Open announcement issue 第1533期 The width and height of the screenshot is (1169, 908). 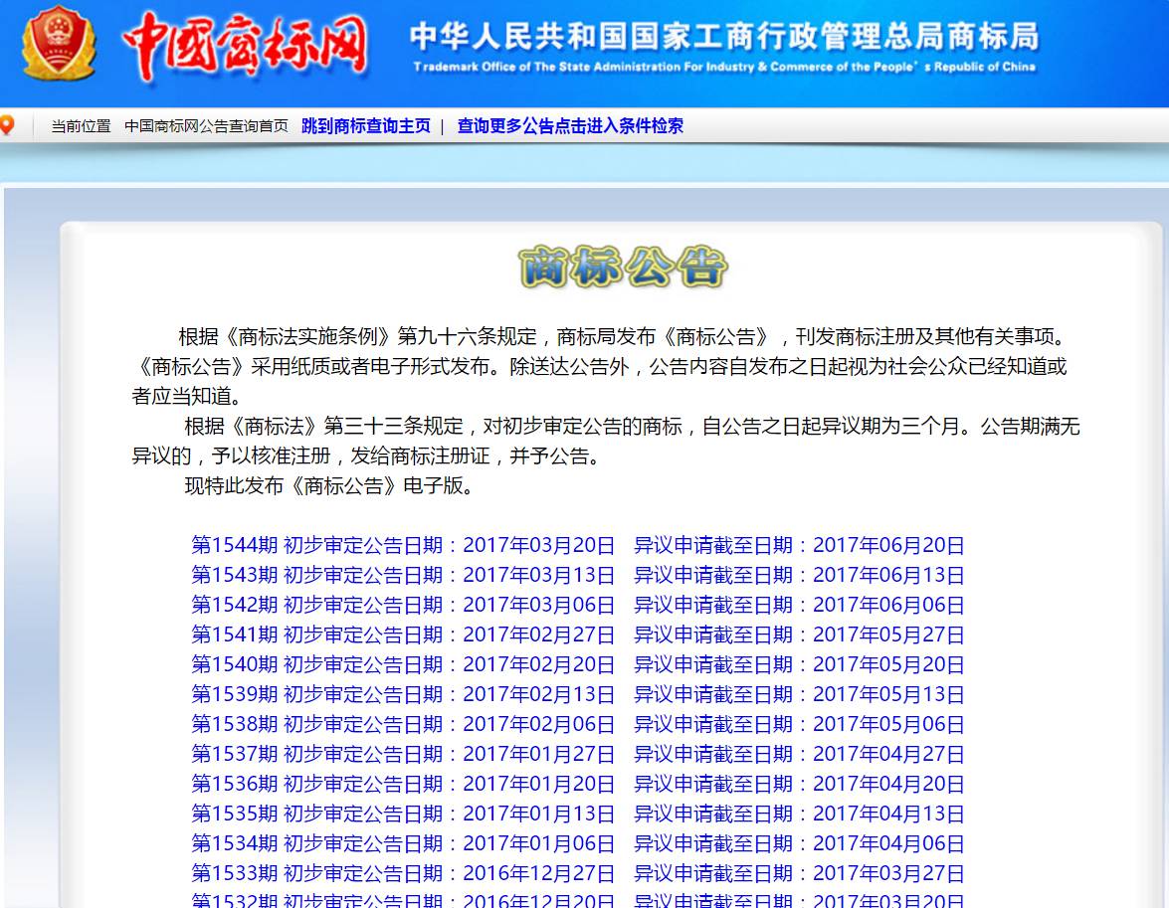click(577, 873)
